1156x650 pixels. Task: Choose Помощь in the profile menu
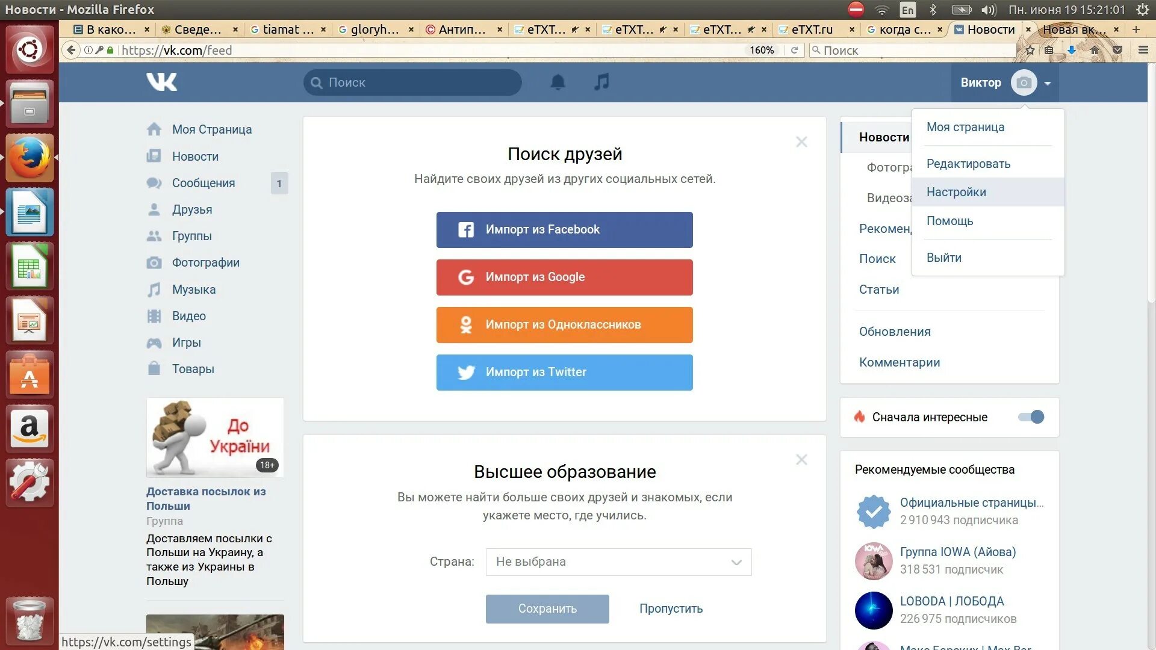[949, 221]
